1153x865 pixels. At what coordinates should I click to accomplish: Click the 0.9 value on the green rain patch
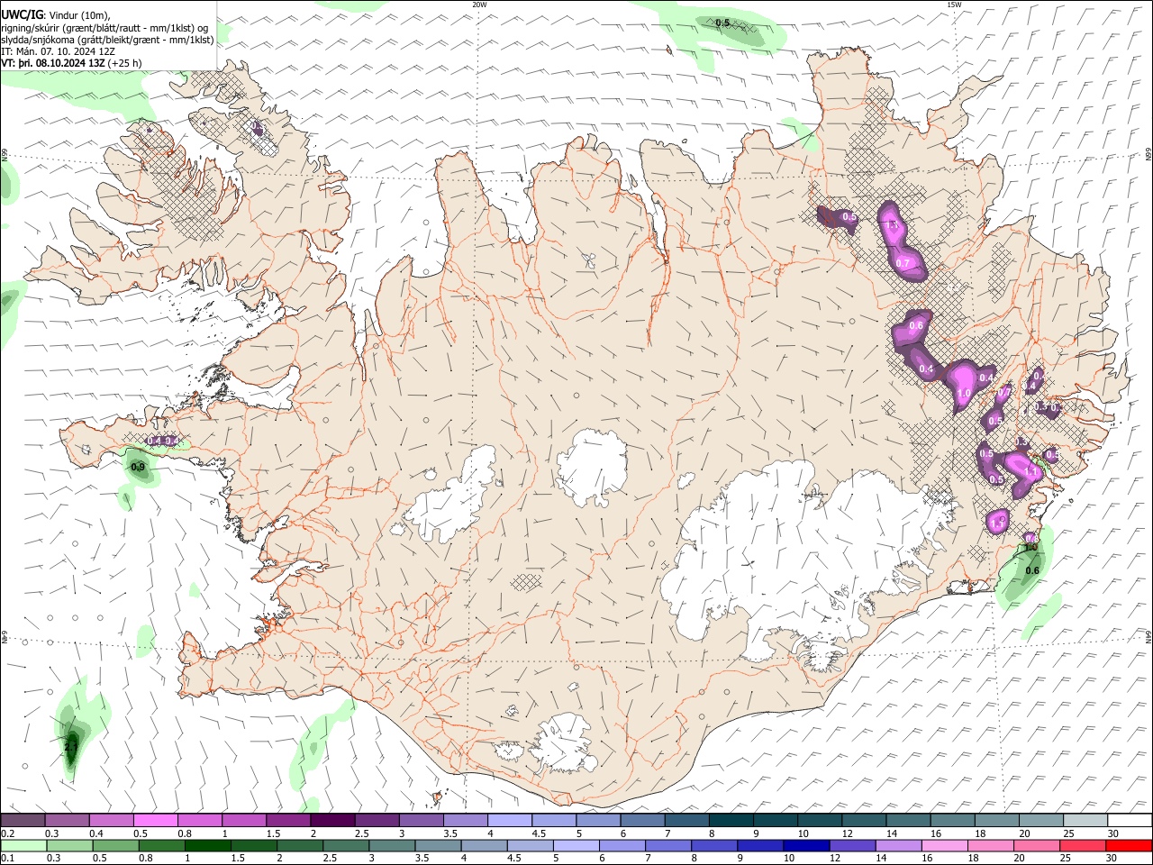coord(138,467)
